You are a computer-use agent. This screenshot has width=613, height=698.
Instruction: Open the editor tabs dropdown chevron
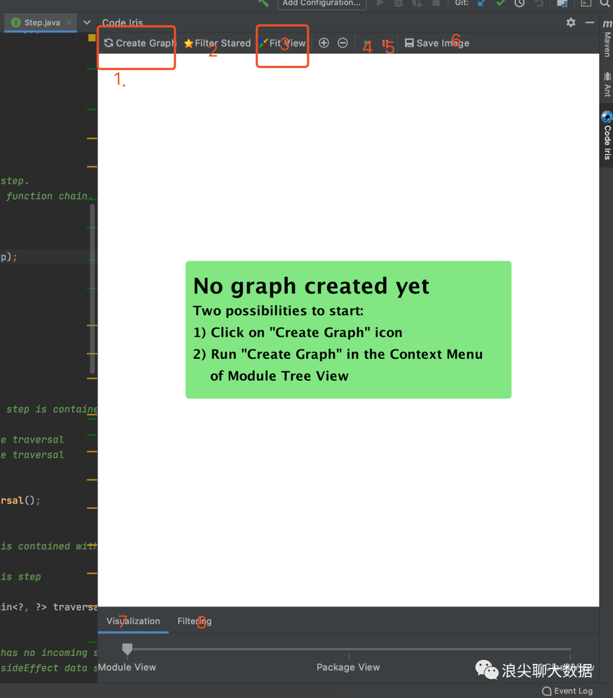coord(87,23)
